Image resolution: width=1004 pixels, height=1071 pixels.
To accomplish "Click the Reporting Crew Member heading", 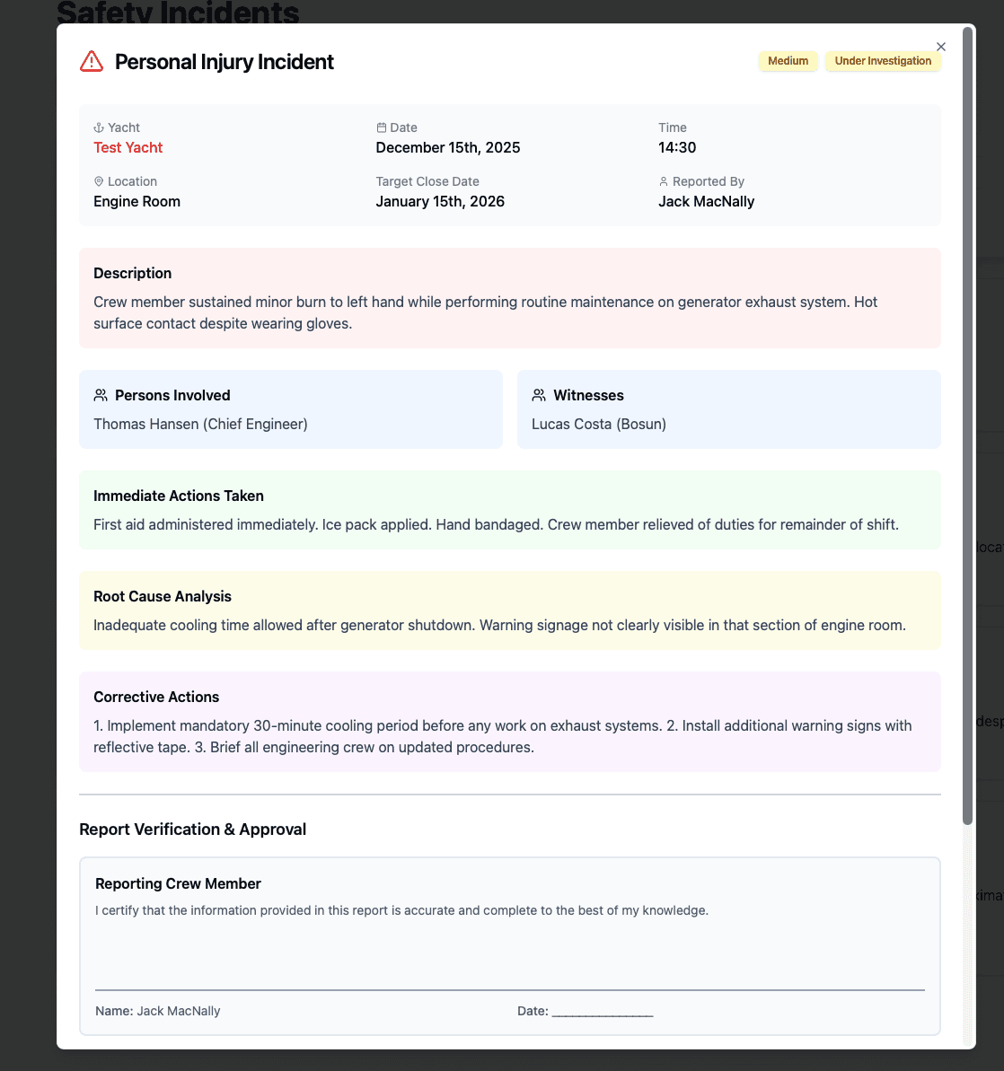I will (x=179, y=884).
